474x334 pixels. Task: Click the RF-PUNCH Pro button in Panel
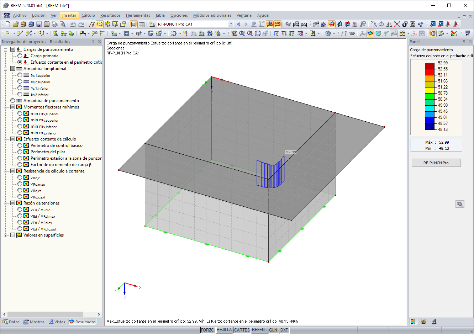436,163
